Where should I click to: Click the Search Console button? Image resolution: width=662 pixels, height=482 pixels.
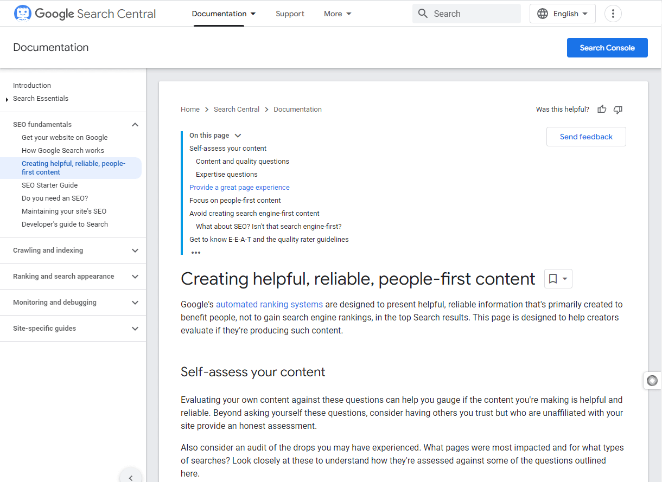tap(607, 48)
